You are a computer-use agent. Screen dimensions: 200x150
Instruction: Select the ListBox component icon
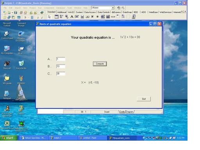(103, 17)
